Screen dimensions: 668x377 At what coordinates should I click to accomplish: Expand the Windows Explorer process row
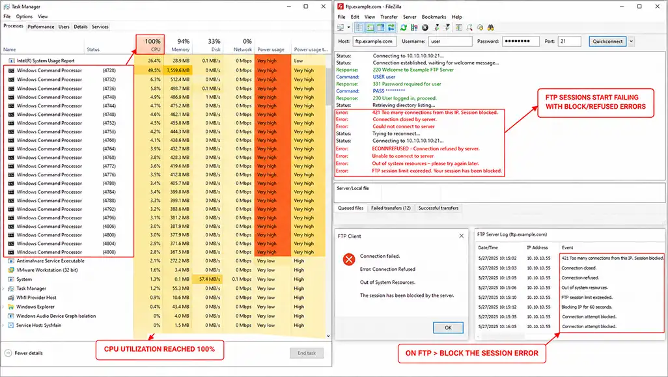(4, 307)
